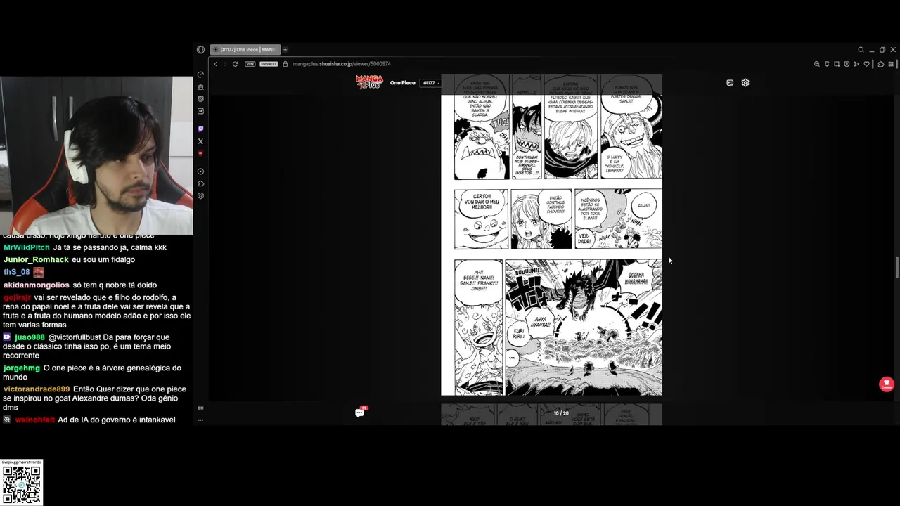
Task: Click username jorgehmg in chat
Action: pos(22,368)
